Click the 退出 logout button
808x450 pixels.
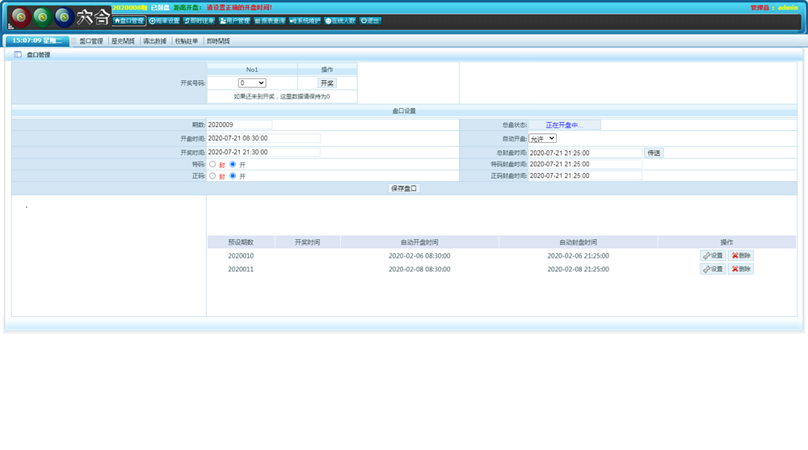(x=370, y=21)
